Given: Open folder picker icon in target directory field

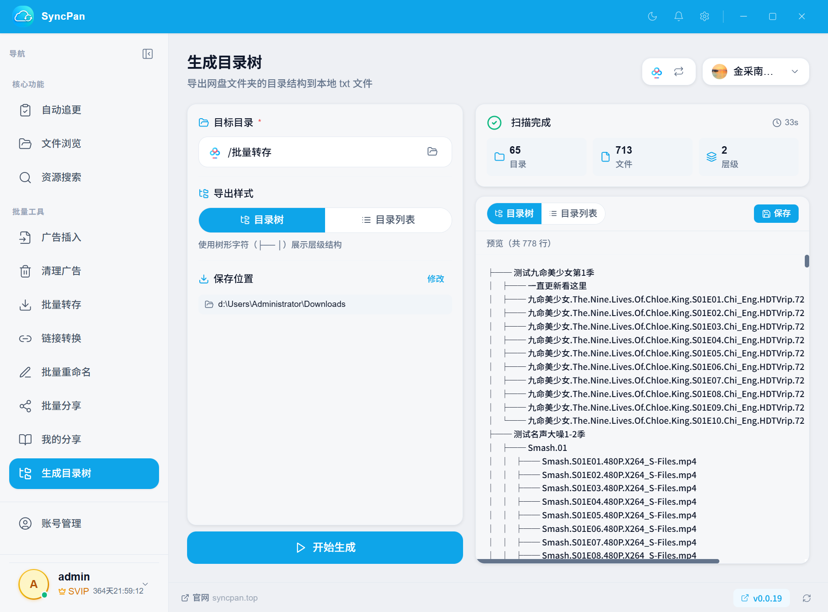Looking at the screenshot, I should (432, 151).
